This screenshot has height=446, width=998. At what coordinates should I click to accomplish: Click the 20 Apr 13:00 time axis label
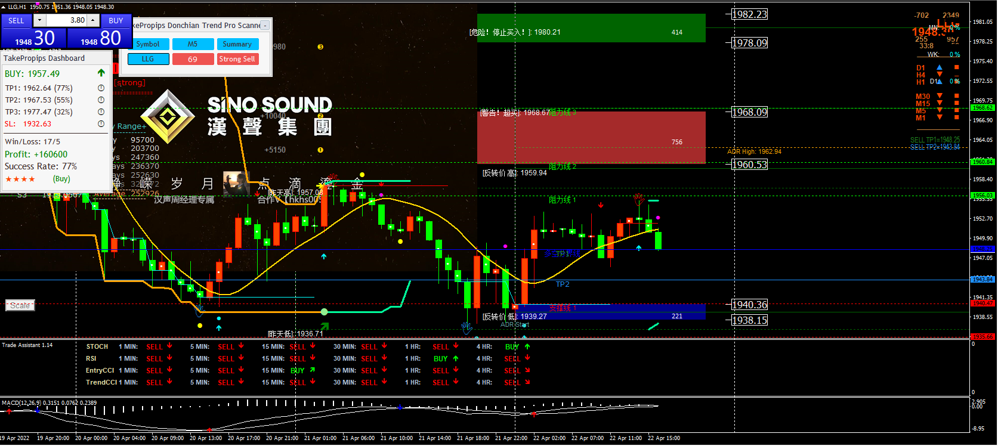(x=206, y=438)
